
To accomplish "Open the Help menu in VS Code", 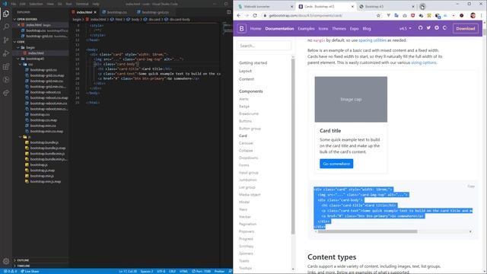I will pyautogui.click(x=96, y=4).
